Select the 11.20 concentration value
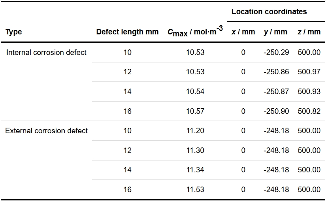 pyautogui.click(x=195, y=130)
